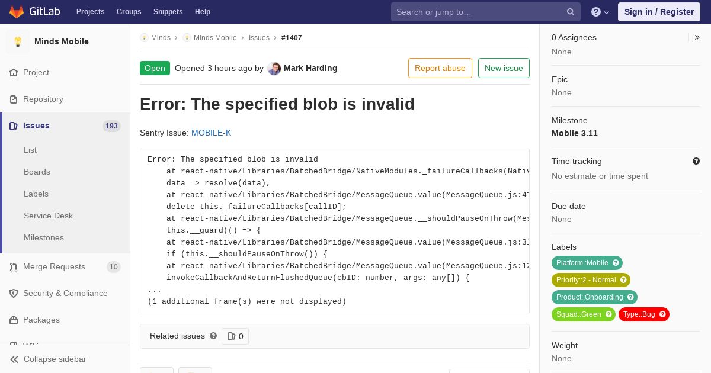Open Security & Compliance section
Screen dimensions: 711x373
coord(65,293)
